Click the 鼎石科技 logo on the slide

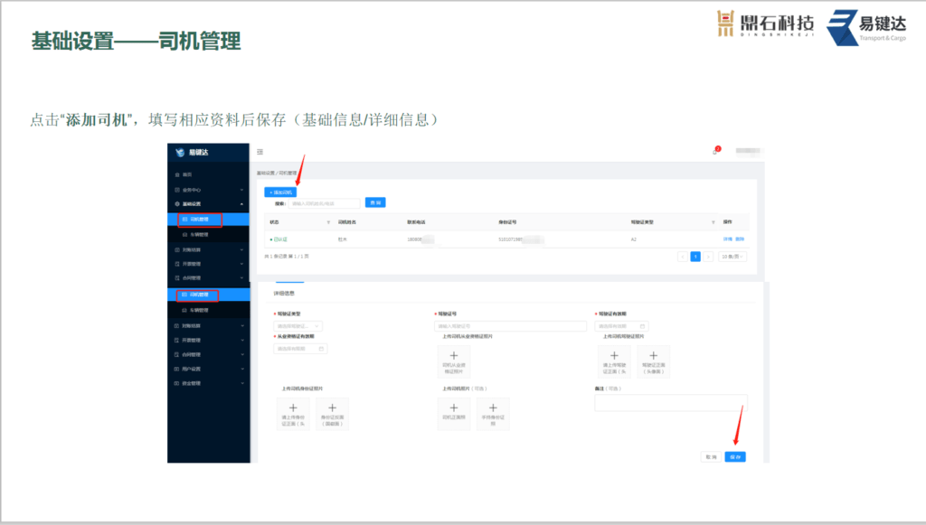[x=765, y=23]
